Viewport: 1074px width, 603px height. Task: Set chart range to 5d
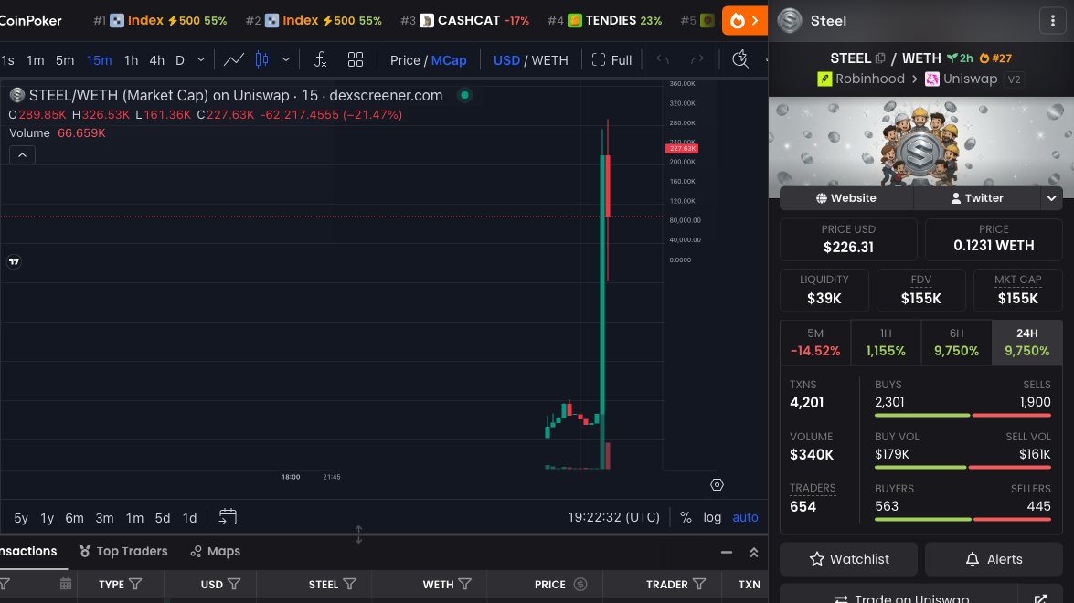163,518
